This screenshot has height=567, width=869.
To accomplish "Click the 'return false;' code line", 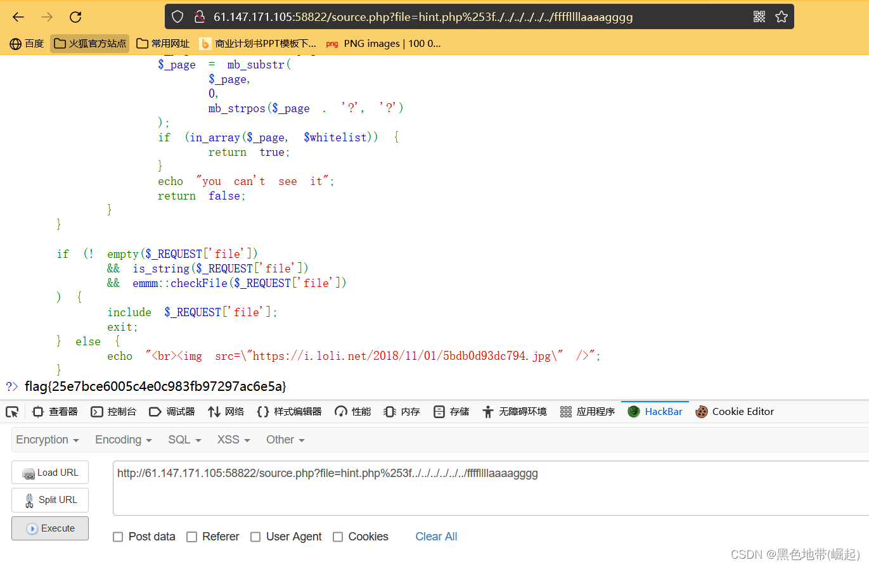I will [x=202, y=196].
